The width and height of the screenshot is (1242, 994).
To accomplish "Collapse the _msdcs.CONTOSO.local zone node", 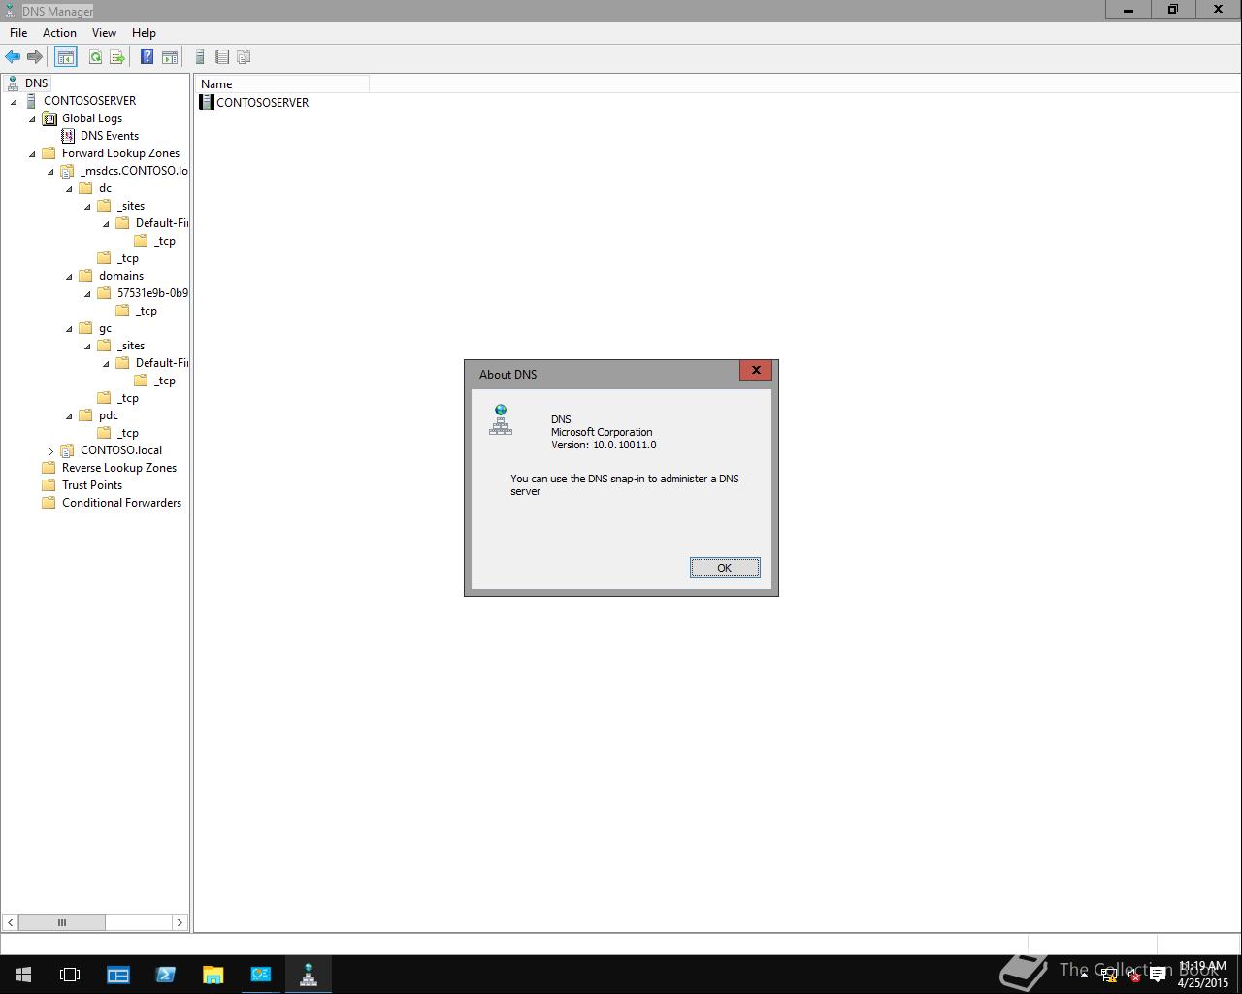I will click(x=50, y=171).
